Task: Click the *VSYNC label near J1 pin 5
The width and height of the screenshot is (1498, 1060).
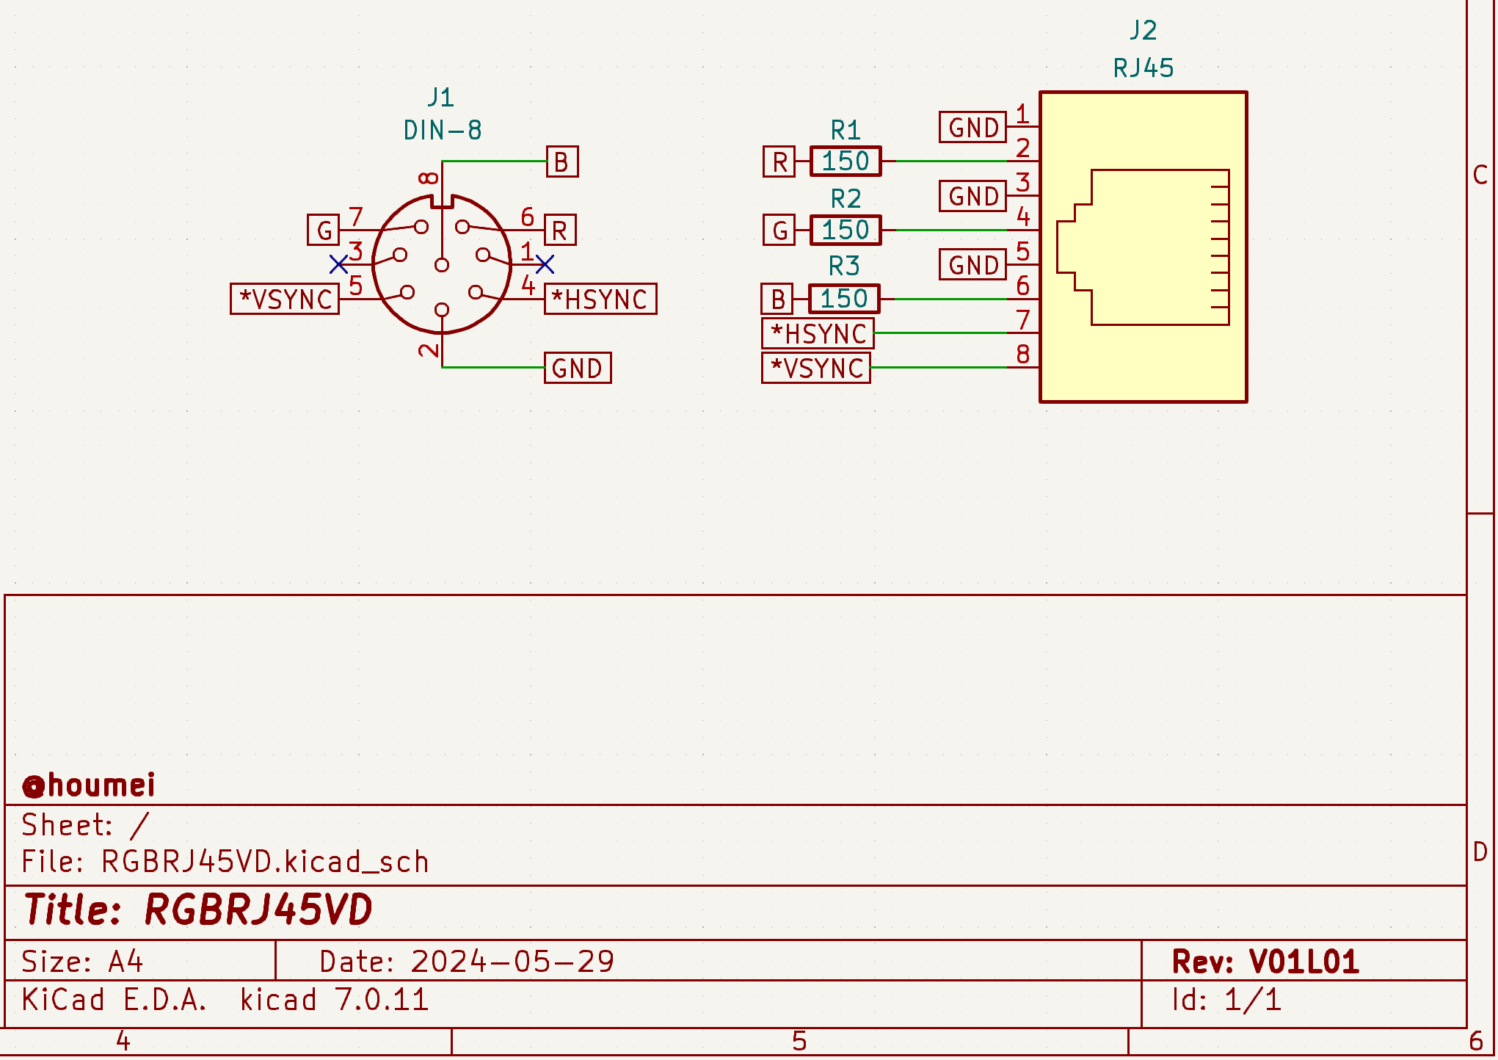Action: (286, 299)
